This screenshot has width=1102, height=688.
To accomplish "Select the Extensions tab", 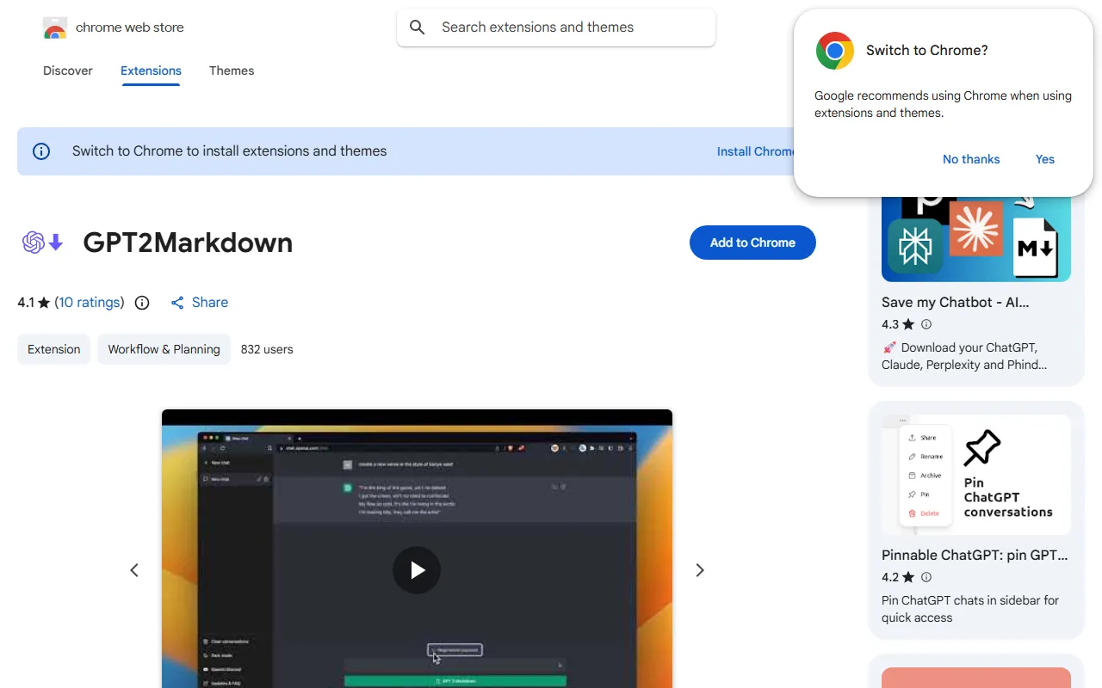I will pyautogui.click(x=151, y=71).
